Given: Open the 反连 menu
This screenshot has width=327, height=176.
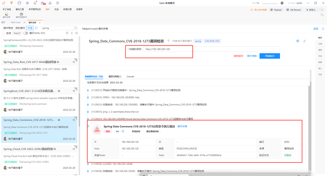Looking at the screenshot, I should point(56,9).
